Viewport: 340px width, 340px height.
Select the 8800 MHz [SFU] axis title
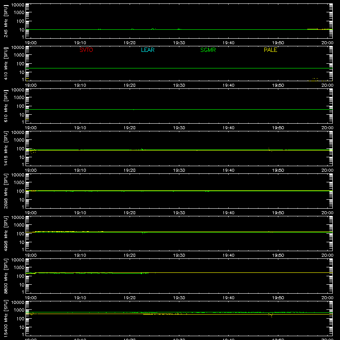coord(6,276)
